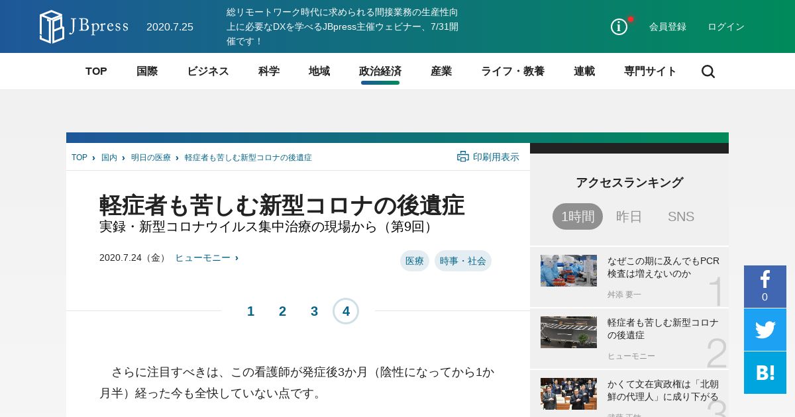Open thumbnail of second-ranked corona article
The image size is (795, 417).
coord(568,332)
